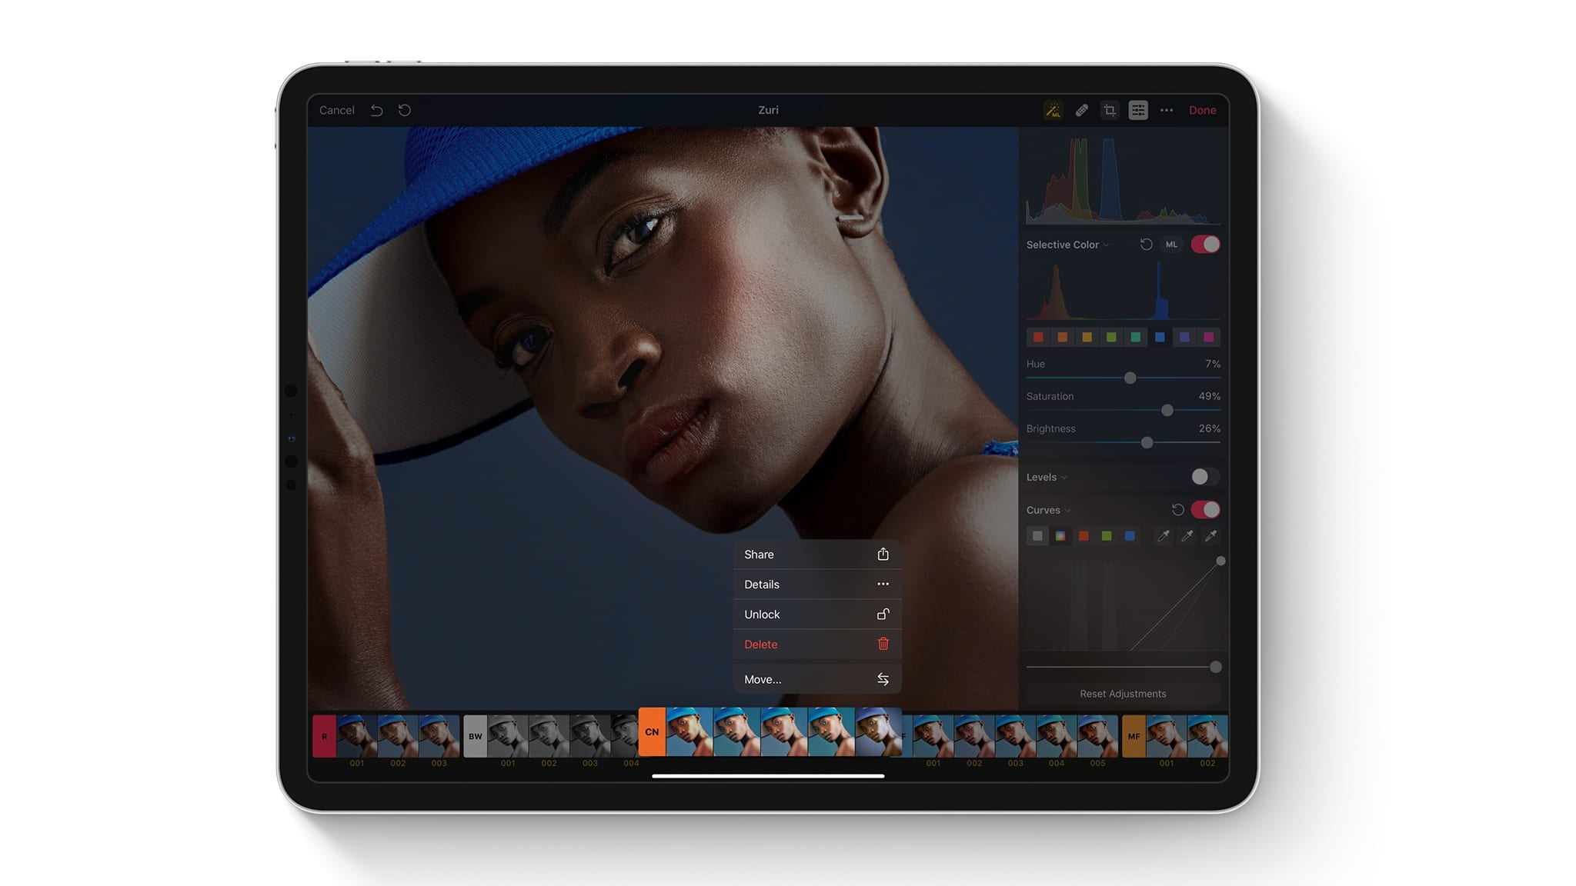1576x886 pixels.
Task: Choose Delete from the context menu
Action: 817,645
